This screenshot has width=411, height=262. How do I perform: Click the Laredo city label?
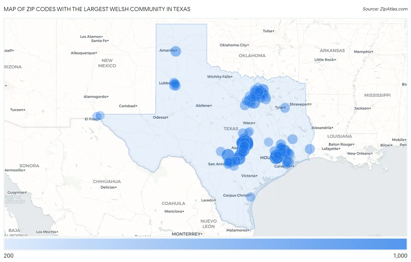coord(208,200)
